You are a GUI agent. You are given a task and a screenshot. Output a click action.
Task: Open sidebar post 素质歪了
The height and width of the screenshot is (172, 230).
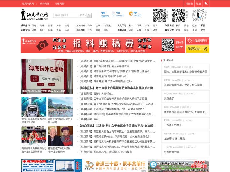click(x=169, y=98)
